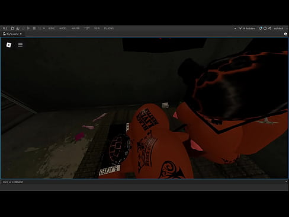Click the share icon in top bar
Image resolution: width=289 pixels, height=217 pixels.
tap(269, 28)
